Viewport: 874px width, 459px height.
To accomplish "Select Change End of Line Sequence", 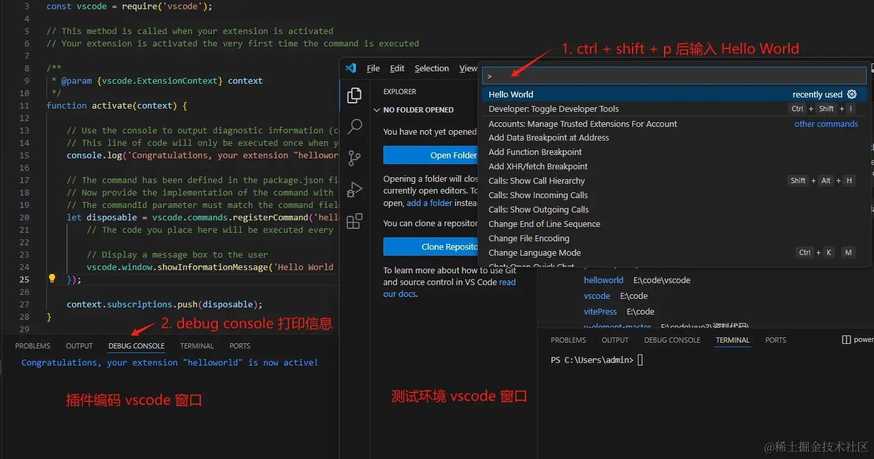I will point(674,224).
